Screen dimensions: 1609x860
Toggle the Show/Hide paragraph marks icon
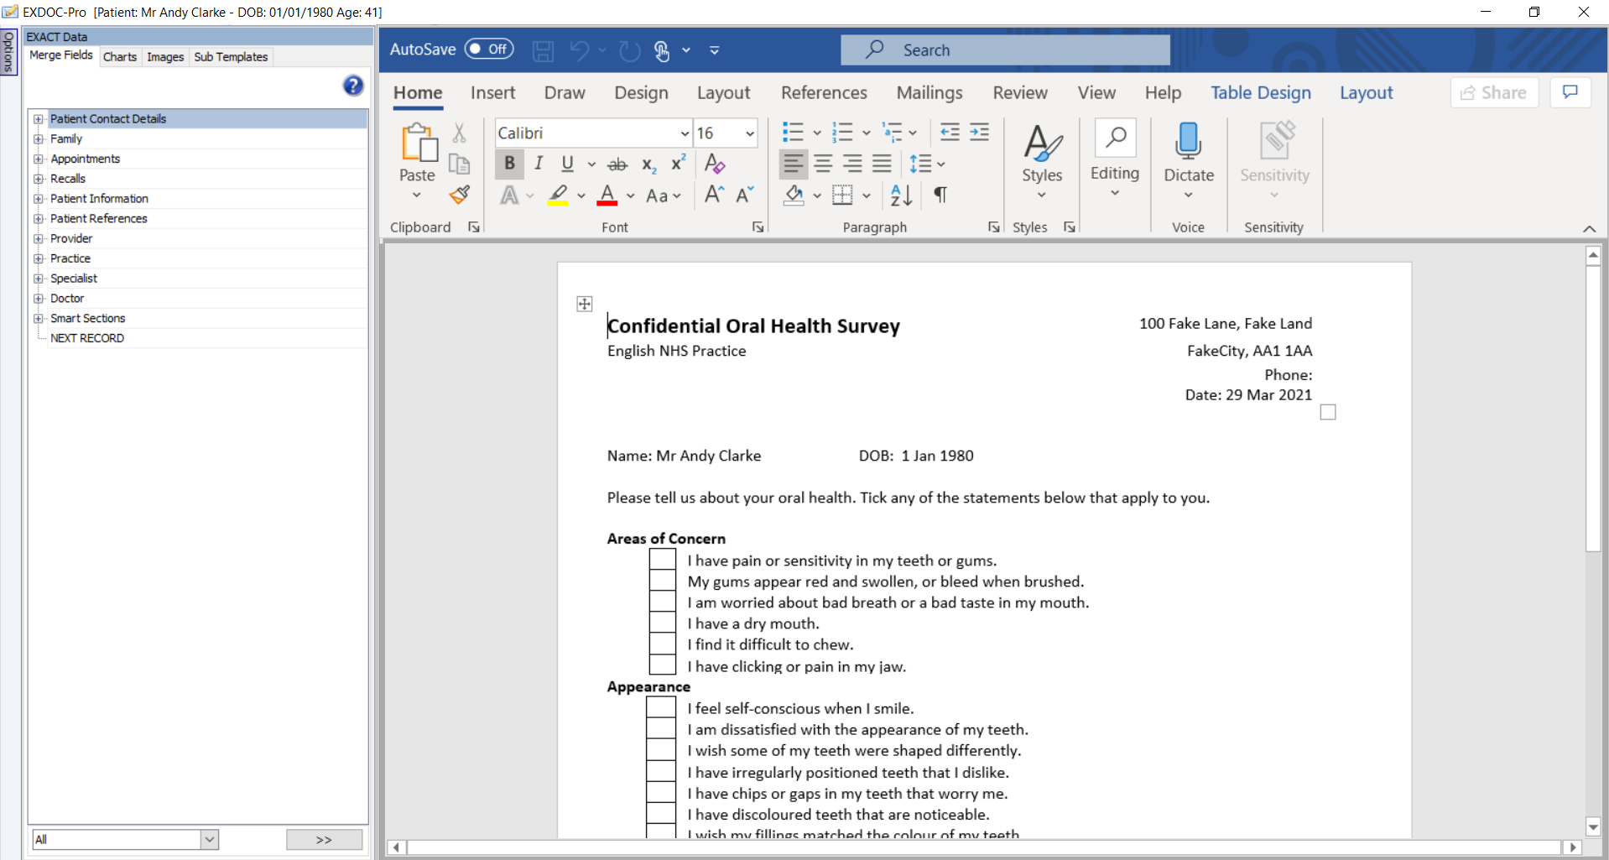(940, 195)
